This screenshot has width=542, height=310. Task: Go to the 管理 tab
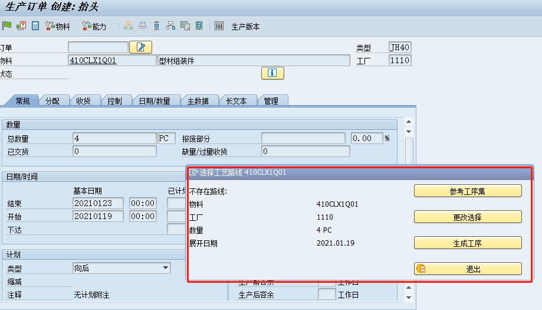tap(271, 101)
